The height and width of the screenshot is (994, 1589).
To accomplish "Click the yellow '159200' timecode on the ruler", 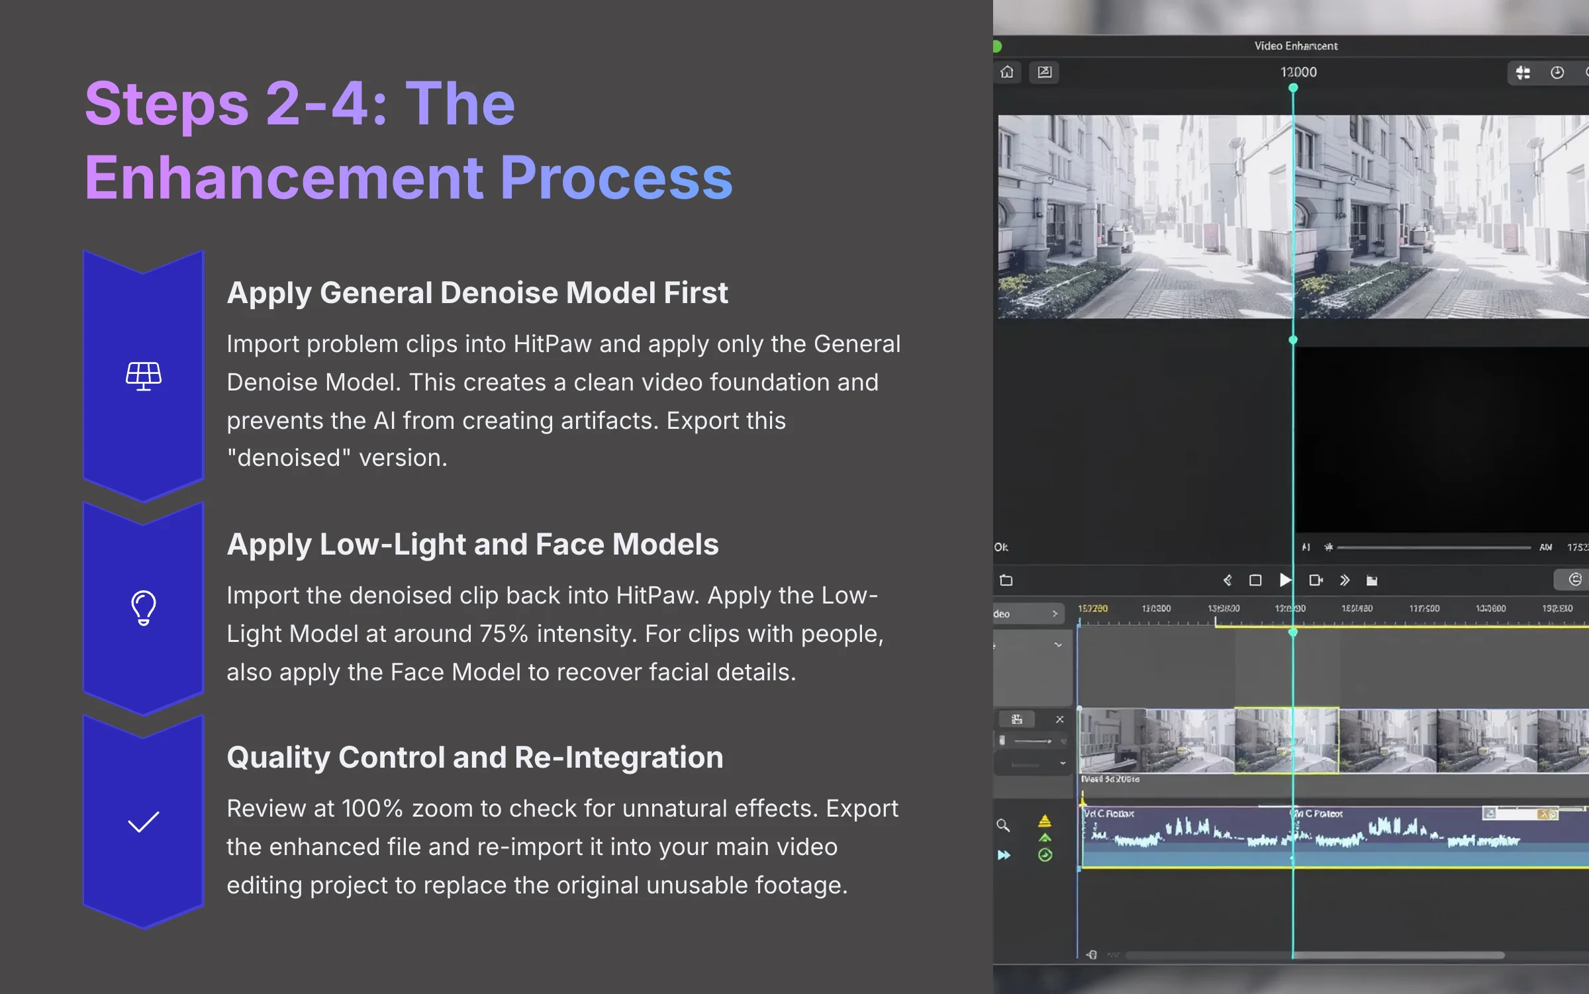I will [x=1092, y=608].
